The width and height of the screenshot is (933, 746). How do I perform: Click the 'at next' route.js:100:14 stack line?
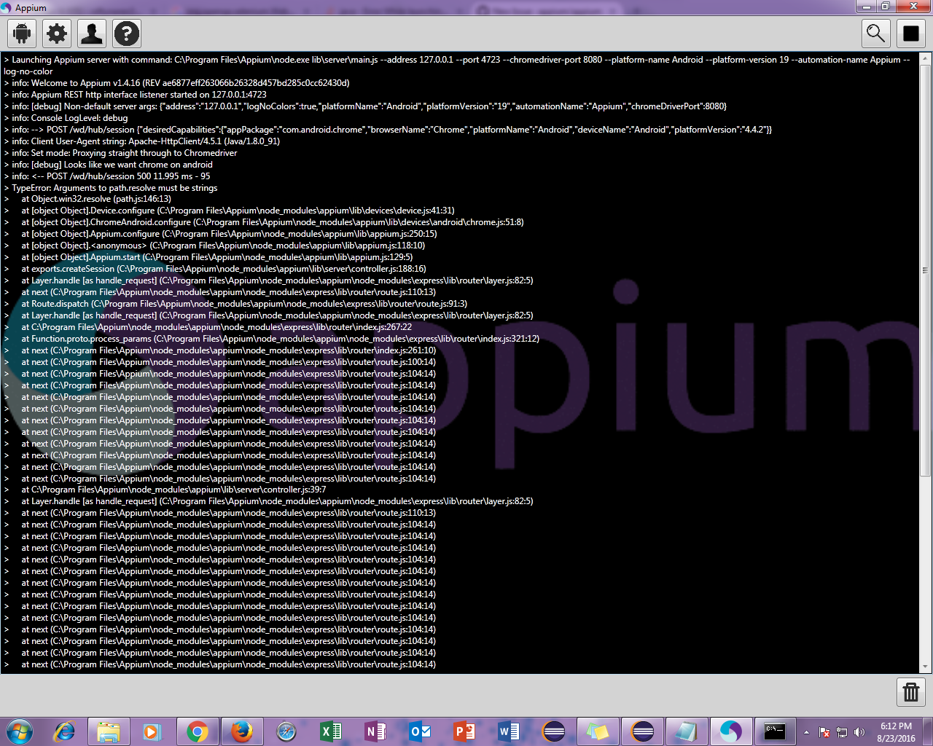(219, 362)
